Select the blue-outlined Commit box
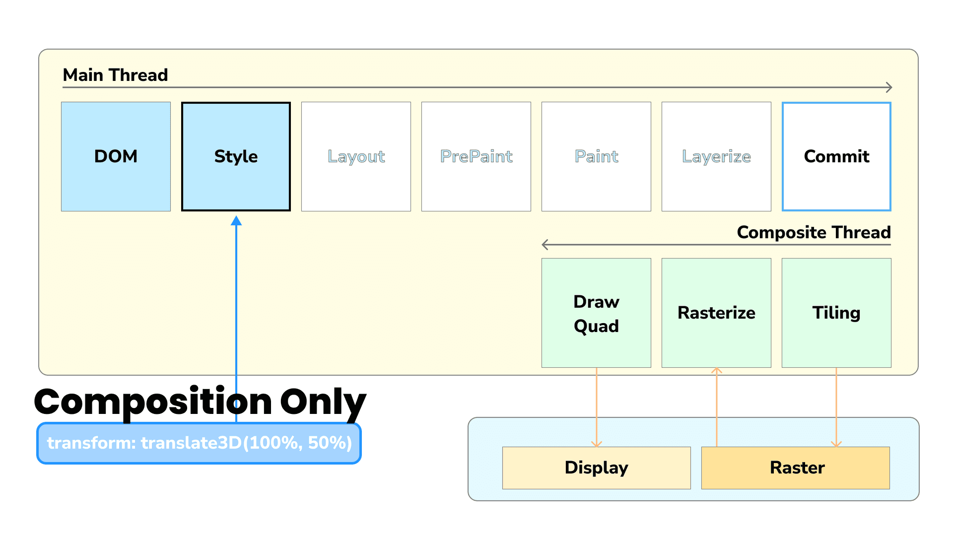The width and height of the screenshot is (953, 536). (836, 156)
